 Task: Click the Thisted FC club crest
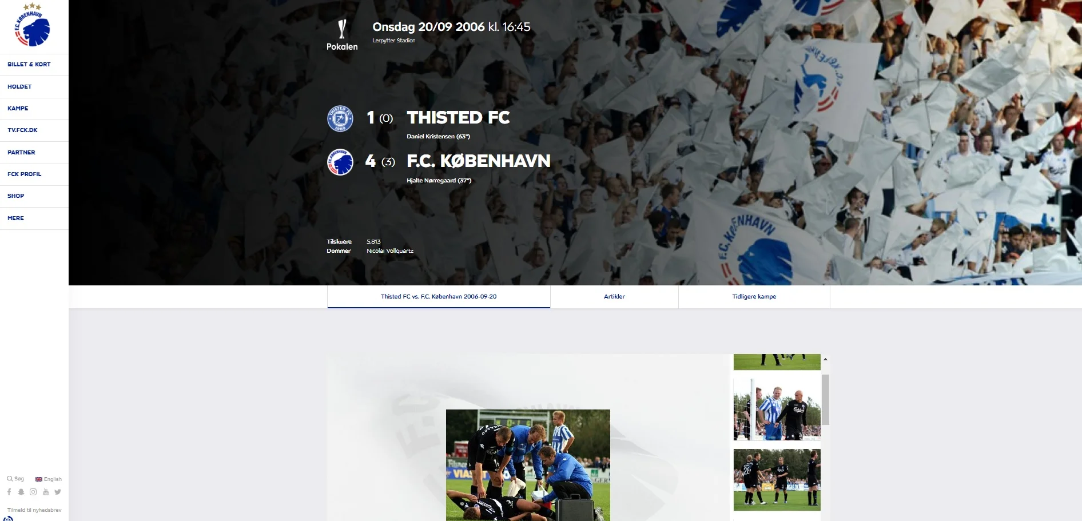340,118
